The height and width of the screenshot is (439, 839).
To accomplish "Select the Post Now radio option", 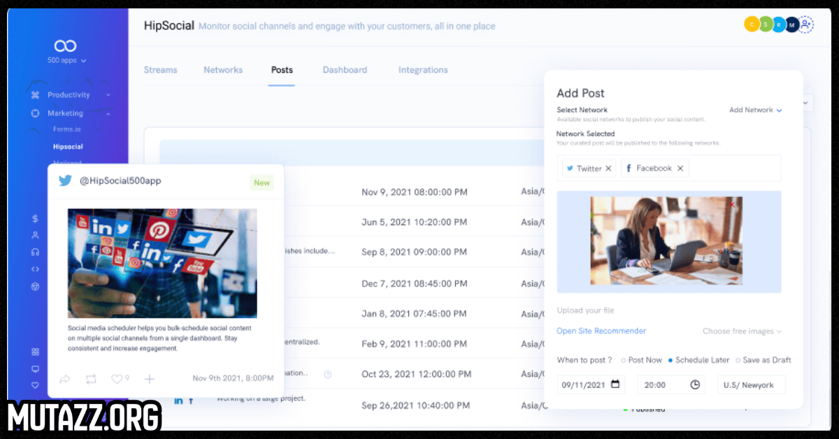I will click(624, 361).
